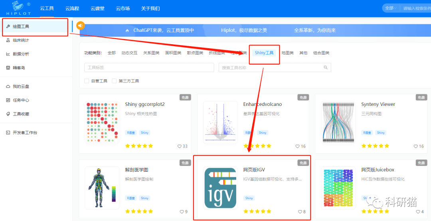This screenshot has height=221, width=431.
Task: Click the search magnifier icon in tool name field
Action: [x=326, y=68]
